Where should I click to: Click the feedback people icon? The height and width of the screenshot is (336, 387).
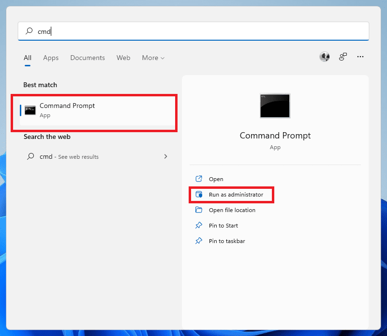pyautogui.click(x=343, y=57)
